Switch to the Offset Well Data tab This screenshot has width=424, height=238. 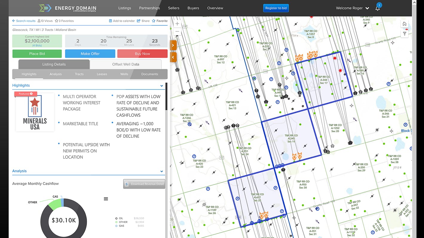tap(125, 64)
